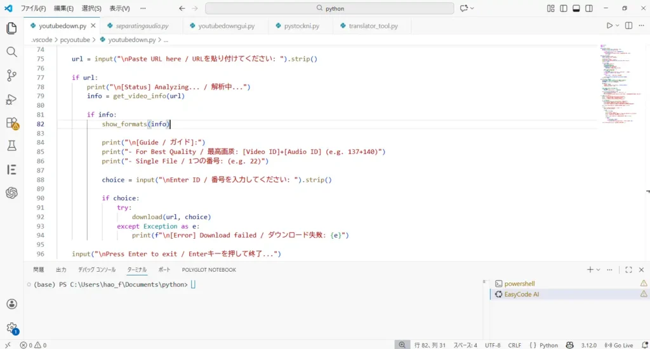
Task: Open the ChatGPT sidebar icon
Action: 11,193
